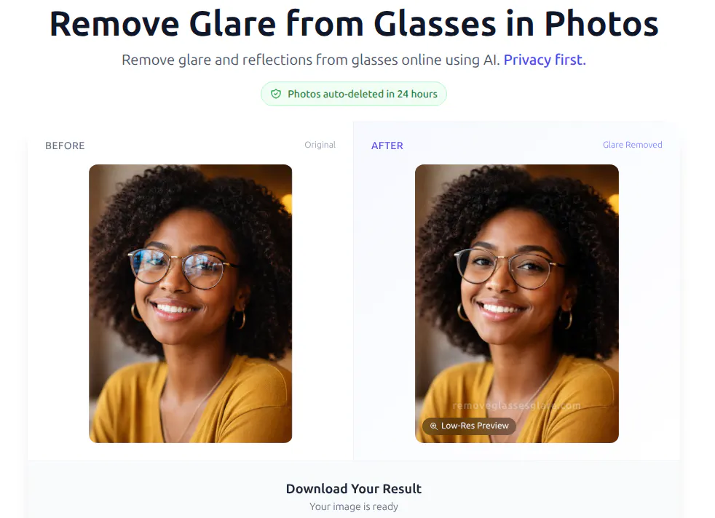Screen dimensions: 715x518
Task: Click the BEFORE label
Action: [65, 146]
